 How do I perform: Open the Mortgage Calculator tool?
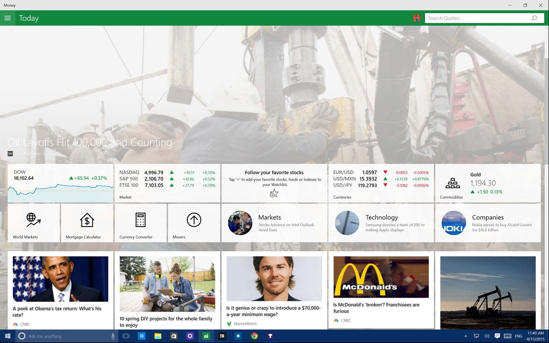click(86, 218)
